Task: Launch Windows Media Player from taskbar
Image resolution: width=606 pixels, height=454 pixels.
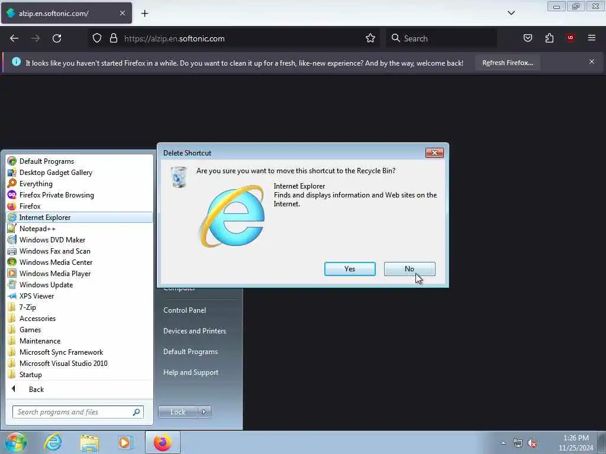Action: pyautogui.click(x=125, y=442)
